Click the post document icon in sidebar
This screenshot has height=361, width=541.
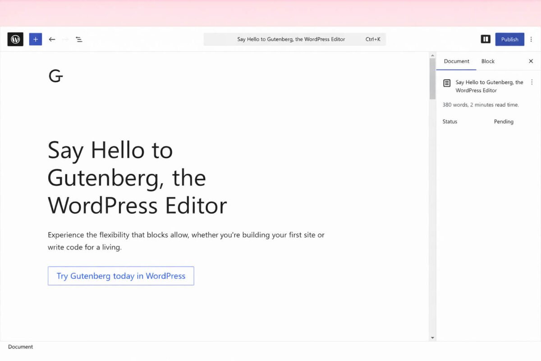[447, 83]
